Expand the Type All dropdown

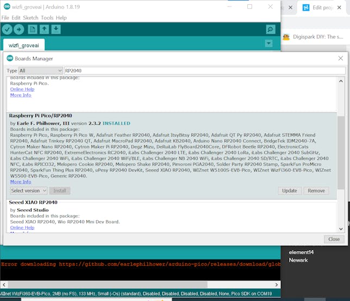click(x=40, y=71)
